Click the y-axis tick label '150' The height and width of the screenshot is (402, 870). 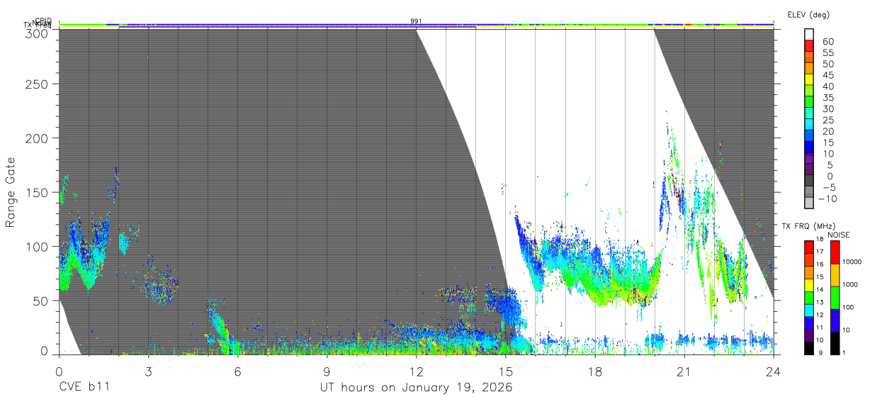point(37,192)
